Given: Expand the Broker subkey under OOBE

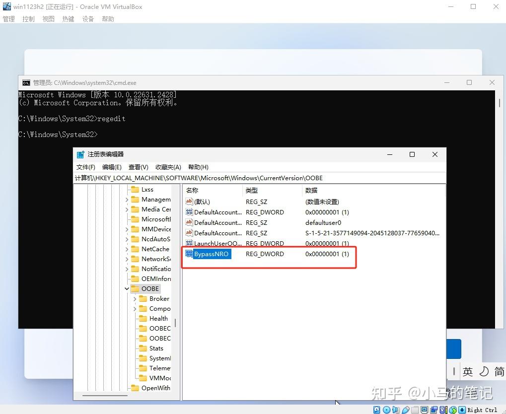Looking at the screenshot, I should pyautogui.click(x=134, y=298).
